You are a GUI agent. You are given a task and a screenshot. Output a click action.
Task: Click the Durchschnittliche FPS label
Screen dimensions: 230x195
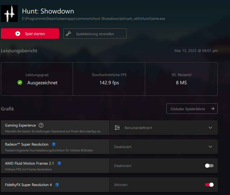(109, 75)
